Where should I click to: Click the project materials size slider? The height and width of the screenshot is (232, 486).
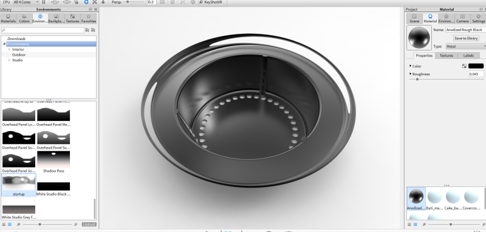coord(450,224)
